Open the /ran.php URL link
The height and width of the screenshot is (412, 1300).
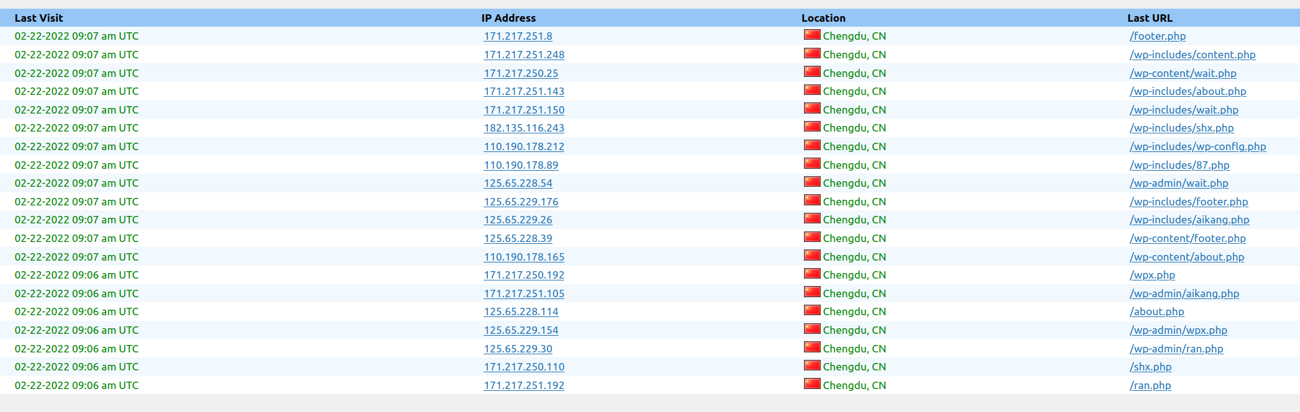click(x=1150, y=385)
